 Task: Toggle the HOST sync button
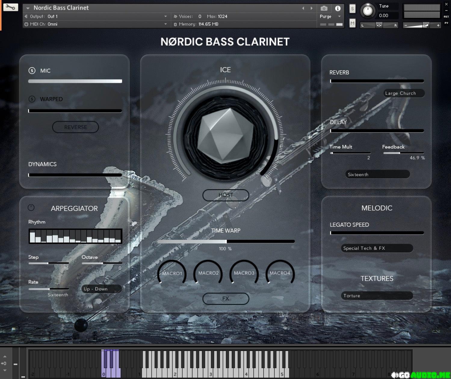[226, 195]
